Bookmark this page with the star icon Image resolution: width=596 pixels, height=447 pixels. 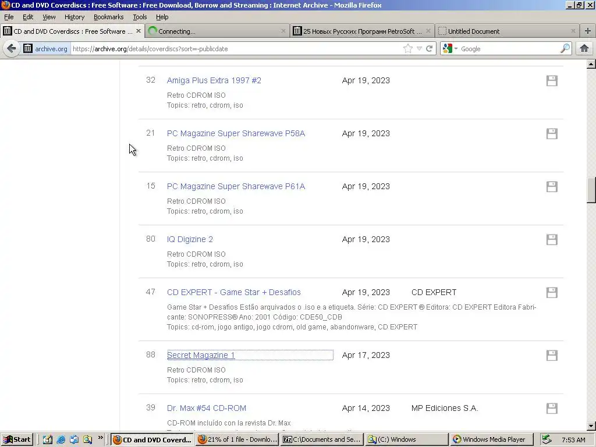pos(408,49)
